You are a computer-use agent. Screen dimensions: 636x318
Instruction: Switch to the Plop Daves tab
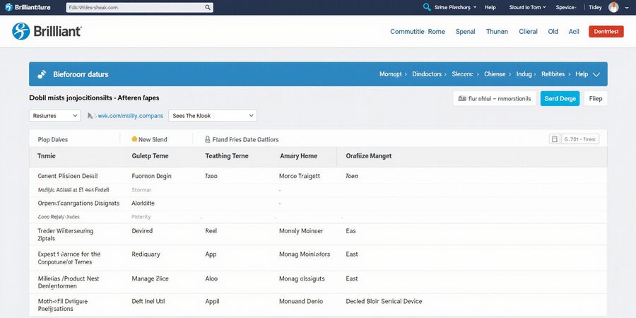[x=53, y=139]
